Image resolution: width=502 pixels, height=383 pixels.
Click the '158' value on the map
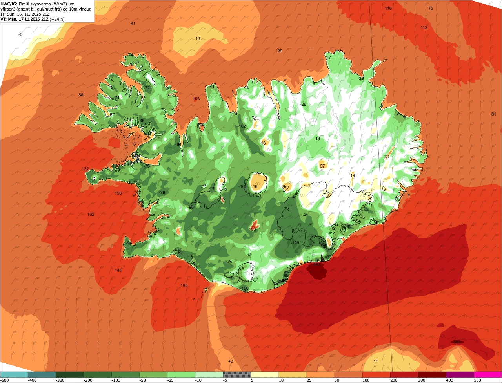pyautogui.click(x=118, y=193)
